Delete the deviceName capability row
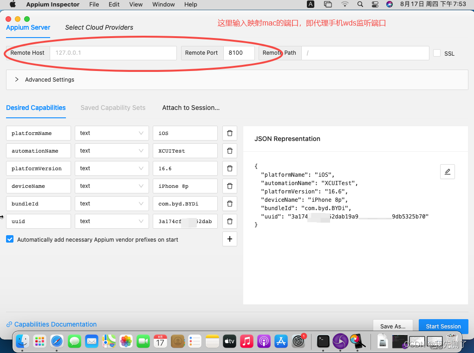The width and height of the screenshot is (474, 353). 229,186
